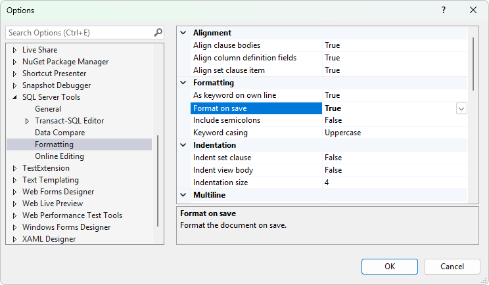Collapse the SQL Server Tools node
Screen dimensions: 489x285
click(x=15, y=97)
